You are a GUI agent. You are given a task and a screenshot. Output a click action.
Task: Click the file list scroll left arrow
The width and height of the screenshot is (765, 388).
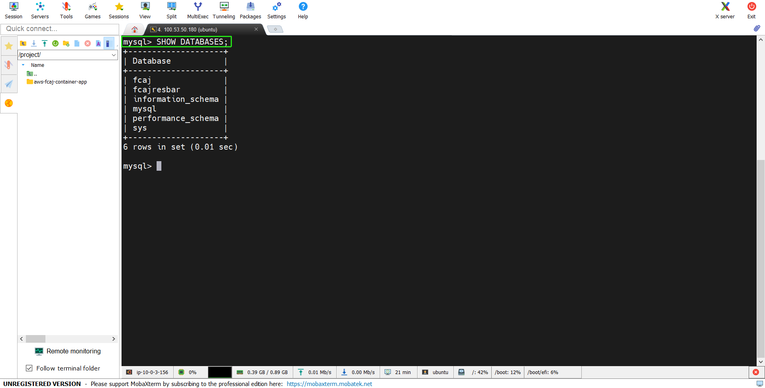click(x=22, y=339)
